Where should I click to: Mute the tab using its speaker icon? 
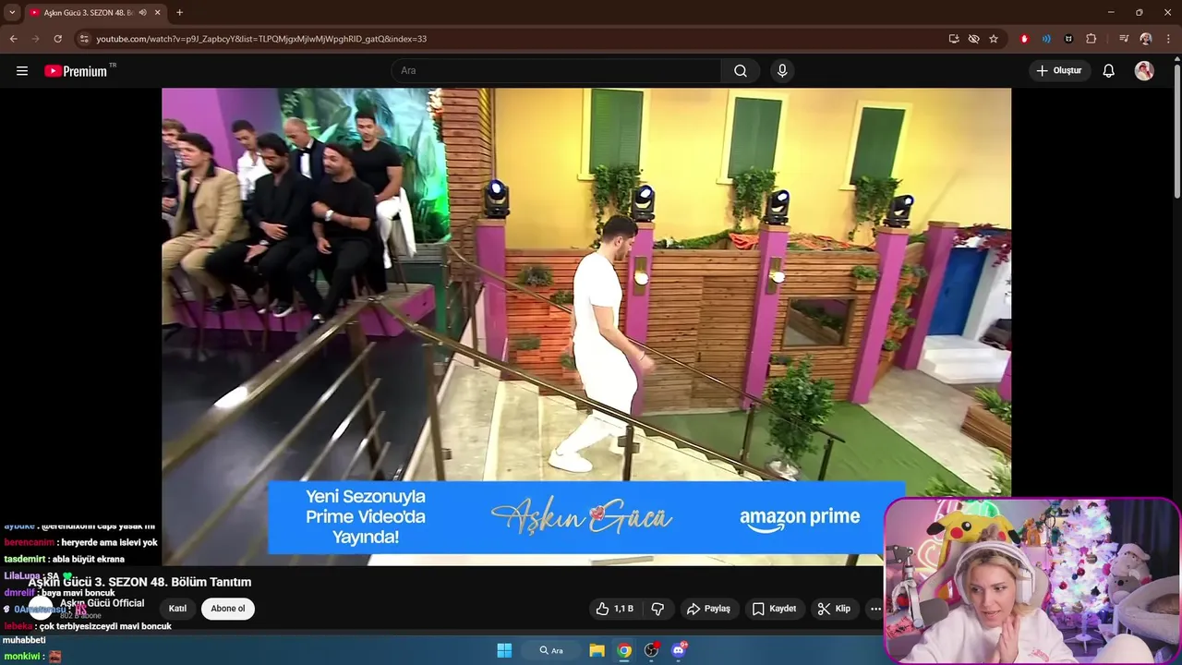point(142,12)
